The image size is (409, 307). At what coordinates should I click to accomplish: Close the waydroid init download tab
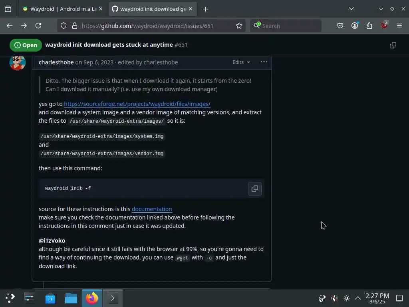point(191,9)
